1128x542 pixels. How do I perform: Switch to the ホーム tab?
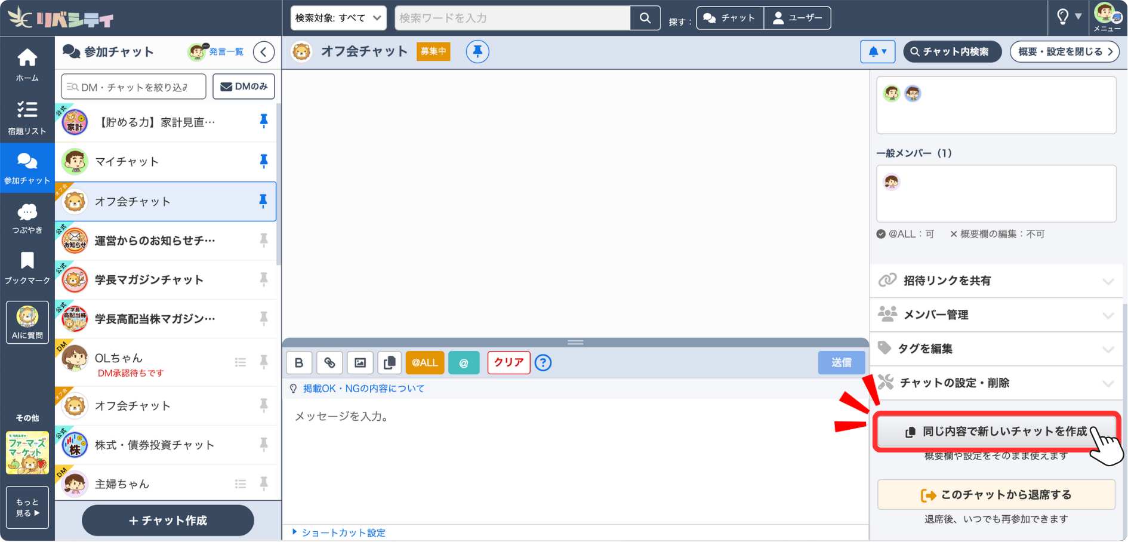(x=27, y=64)
